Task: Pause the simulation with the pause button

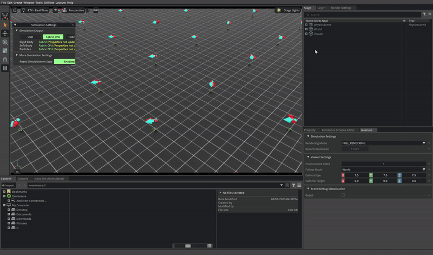Action: [x=5, y=68]
